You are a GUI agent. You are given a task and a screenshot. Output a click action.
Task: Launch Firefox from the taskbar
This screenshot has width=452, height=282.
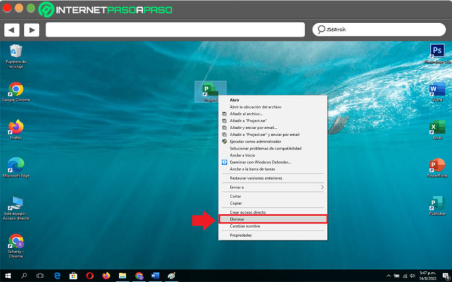[x=106, y=276]
